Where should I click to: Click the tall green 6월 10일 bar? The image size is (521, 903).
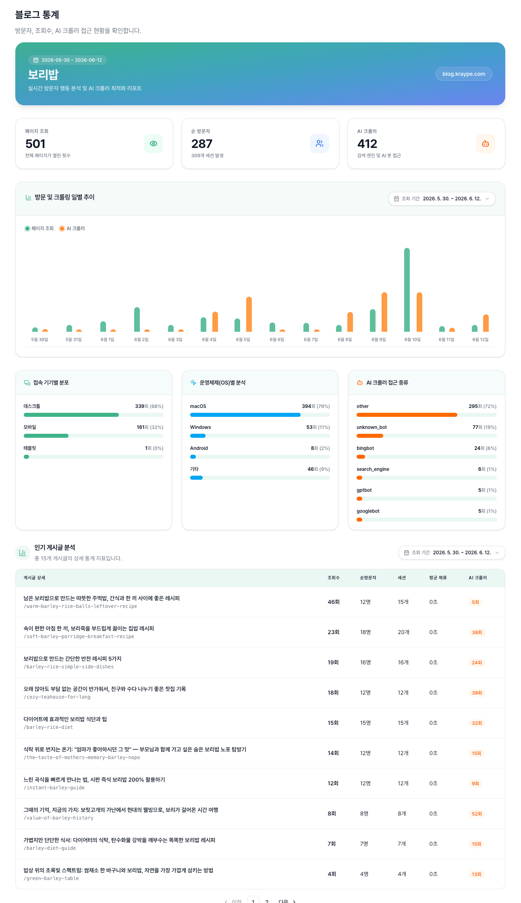pos(407,290)
